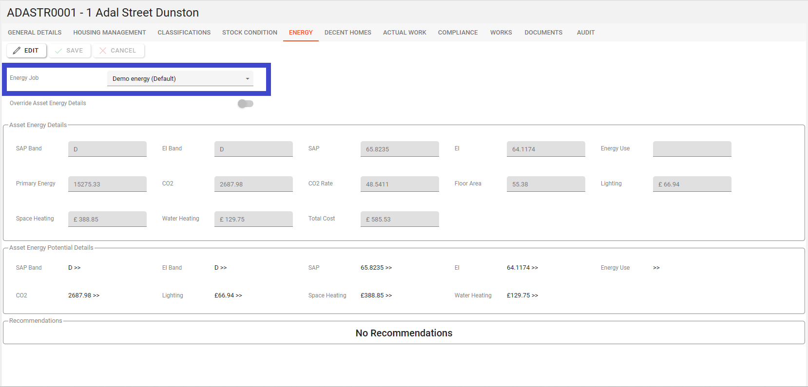Click the Floor Area field

546,184
